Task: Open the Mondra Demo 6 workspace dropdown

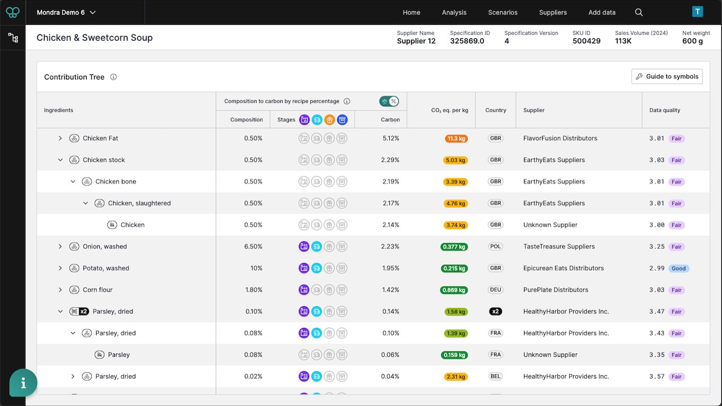Action: (x=66, y=12)
